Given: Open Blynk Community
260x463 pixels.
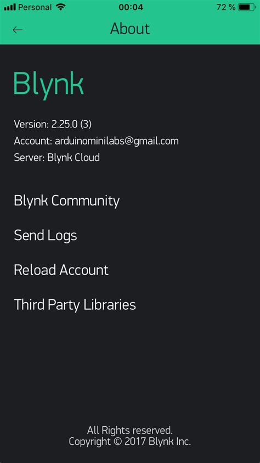Looking at the screenshot, I should (66, 201).
